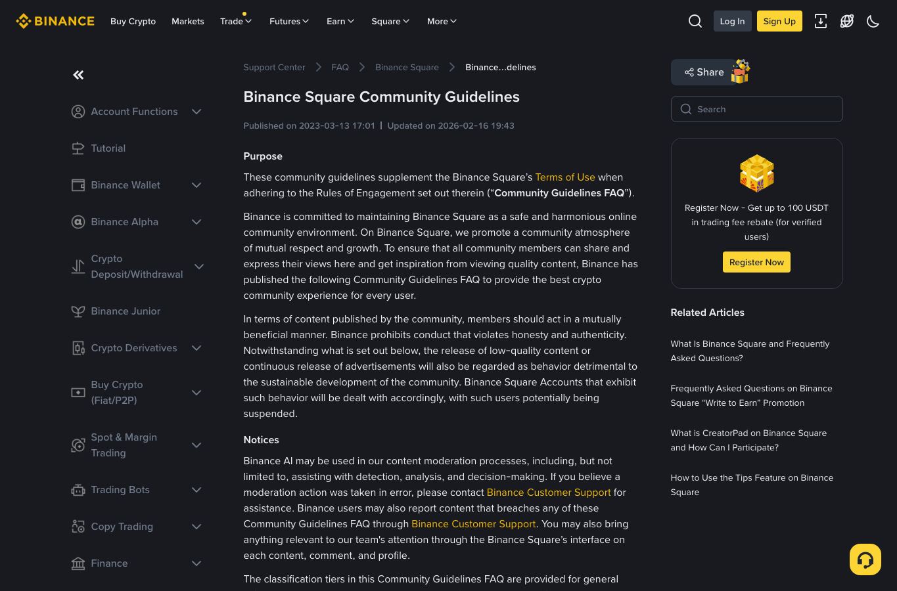Open 'Write to Earn' Promotion FAQ article
Screen dimensions: 897x591
click(x=751, y=396)
